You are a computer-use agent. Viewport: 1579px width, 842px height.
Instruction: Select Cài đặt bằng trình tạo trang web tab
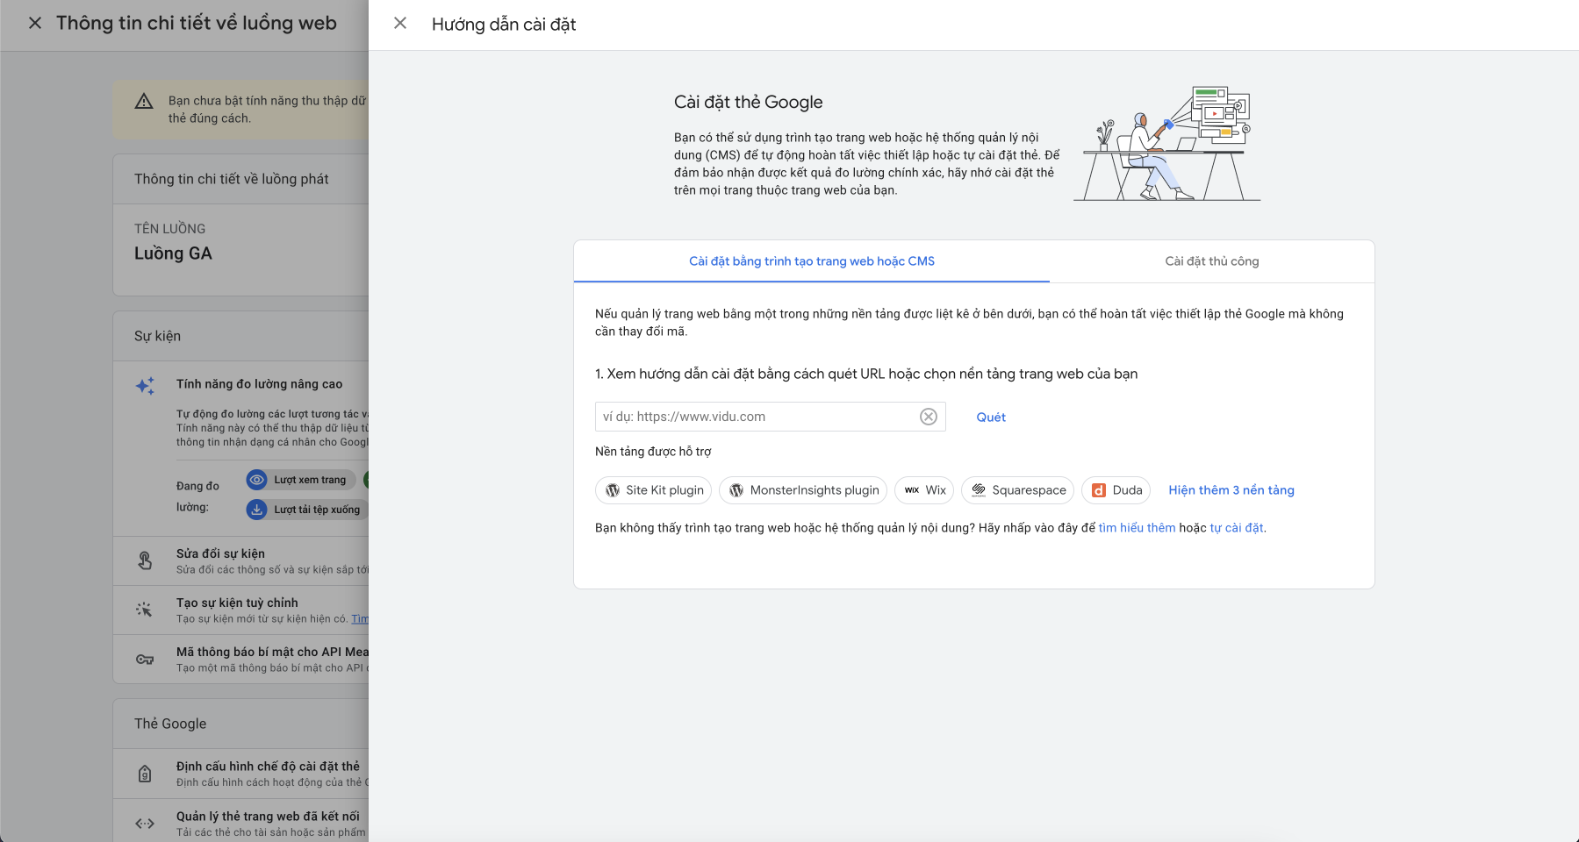coord(811,261)
